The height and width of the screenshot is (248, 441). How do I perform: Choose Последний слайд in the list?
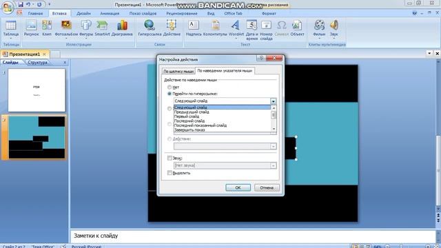[222, 121]
